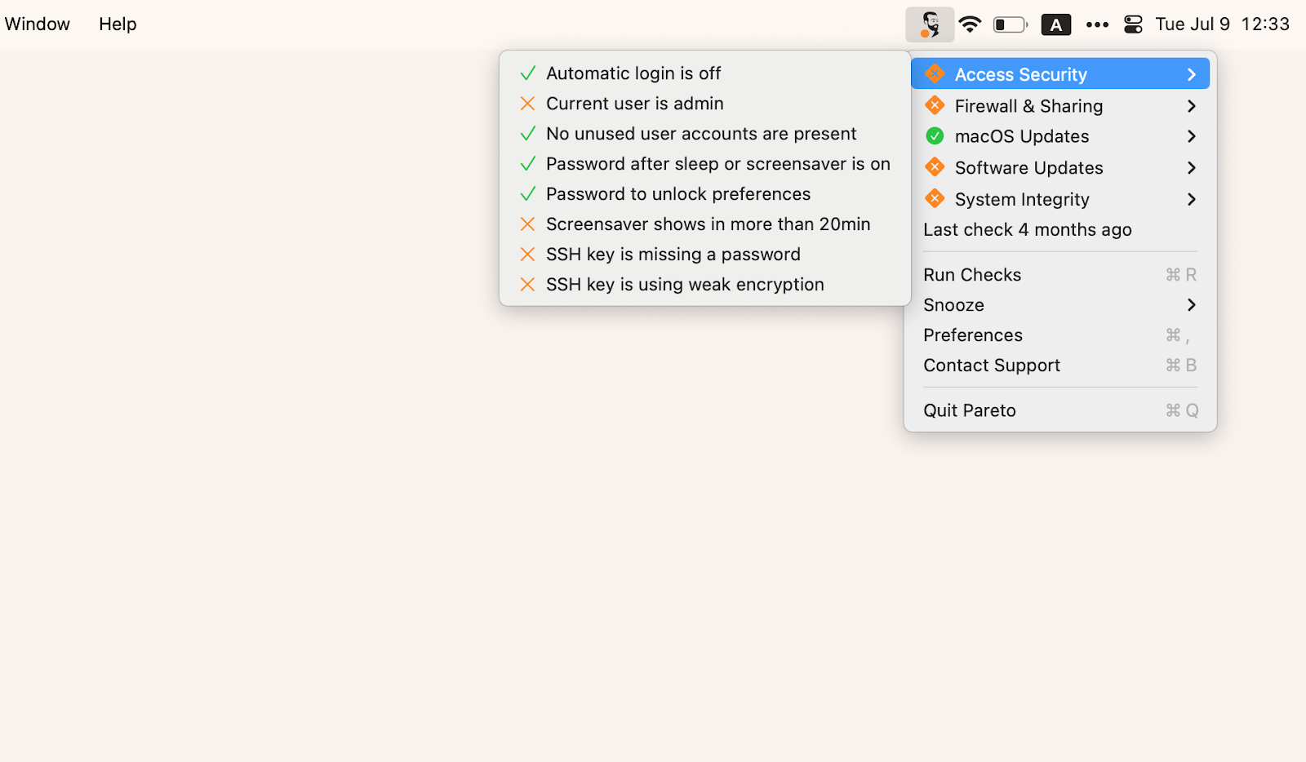The image size is (1306, 762).
Task: Click the orange warning icon beside Software Updates
Action: pos(935,167)
